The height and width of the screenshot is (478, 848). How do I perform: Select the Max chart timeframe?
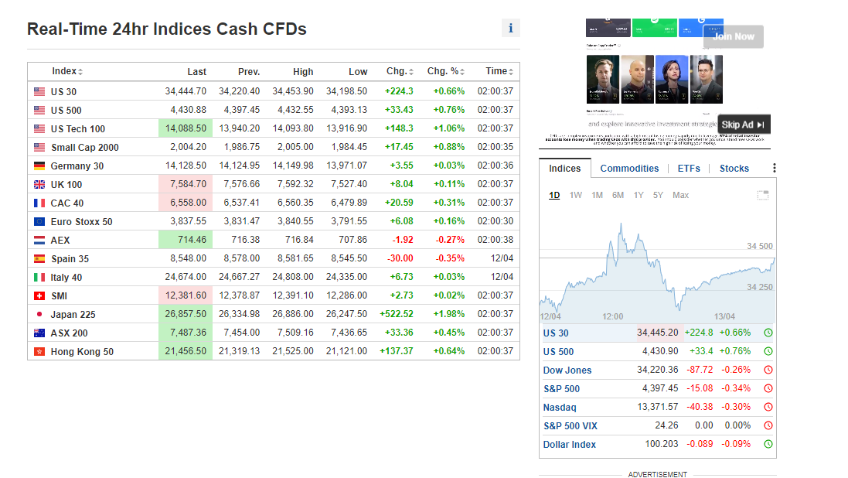tap(680, 195)
